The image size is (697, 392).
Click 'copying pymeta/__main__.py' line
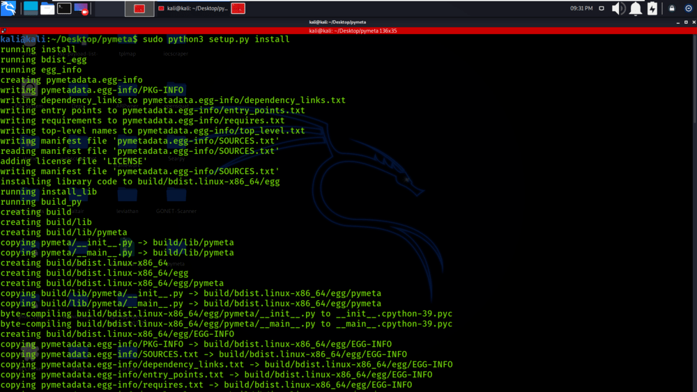pos(117,253)
